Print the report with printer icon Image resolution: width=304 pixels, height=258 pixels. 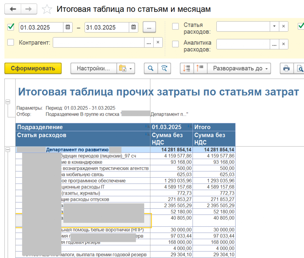coord(286,68)
